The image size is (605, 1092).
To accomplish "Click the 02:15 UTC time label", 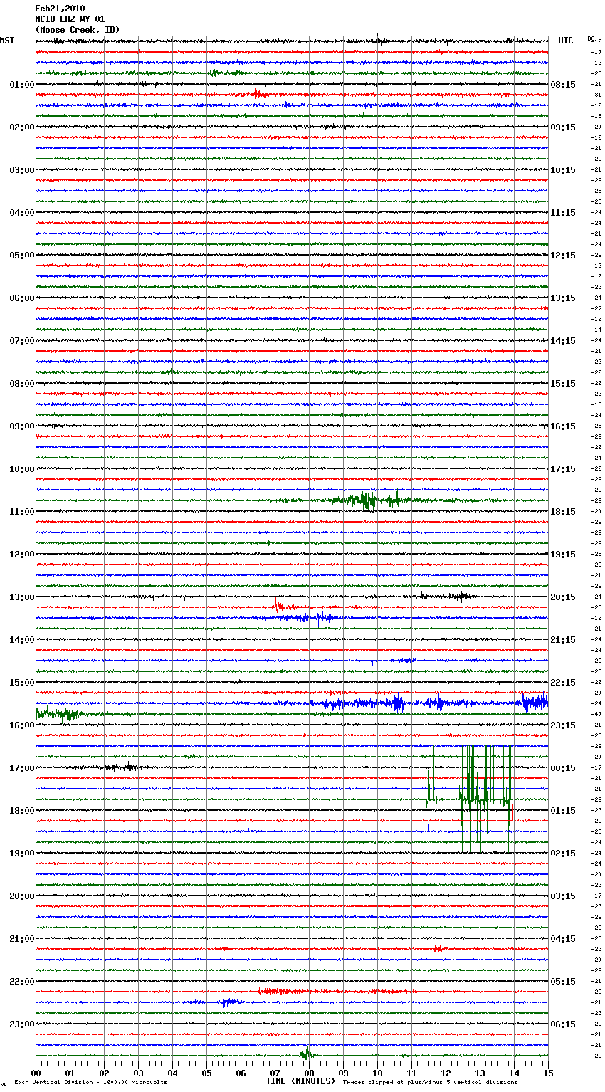I will tap(563, 854).
